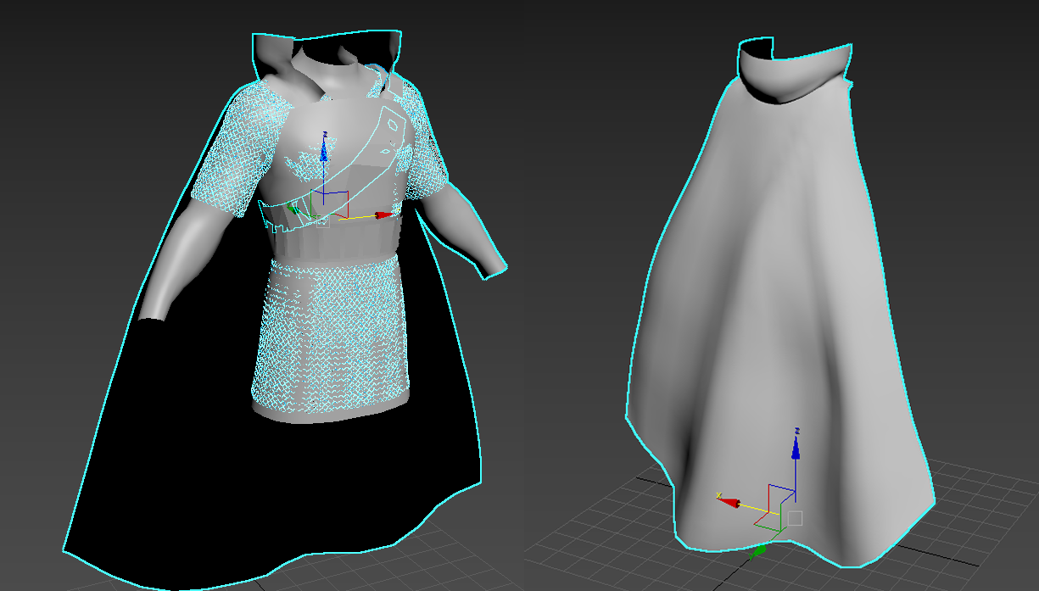Screen dimensions: 1039x591
Task: Click the small square handle at the gray cloak gizmo
Action: pyautogui.click(x=795, y=518)
